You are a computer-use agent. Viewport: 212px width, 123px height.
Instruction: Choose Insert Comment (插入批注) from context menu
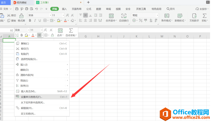coord(42,91)
